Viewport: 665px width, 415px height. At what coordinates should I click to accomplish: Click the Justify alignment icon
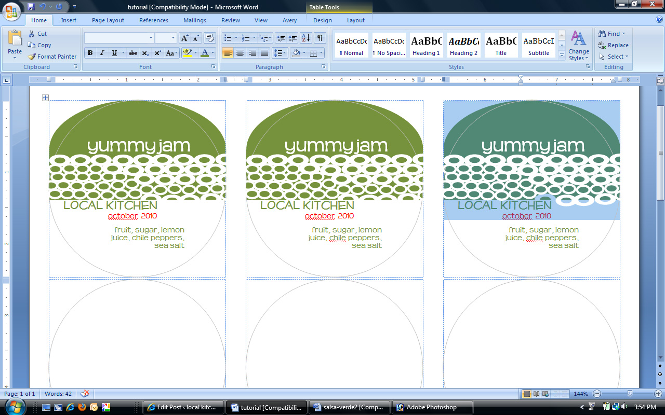click(264, 53)
